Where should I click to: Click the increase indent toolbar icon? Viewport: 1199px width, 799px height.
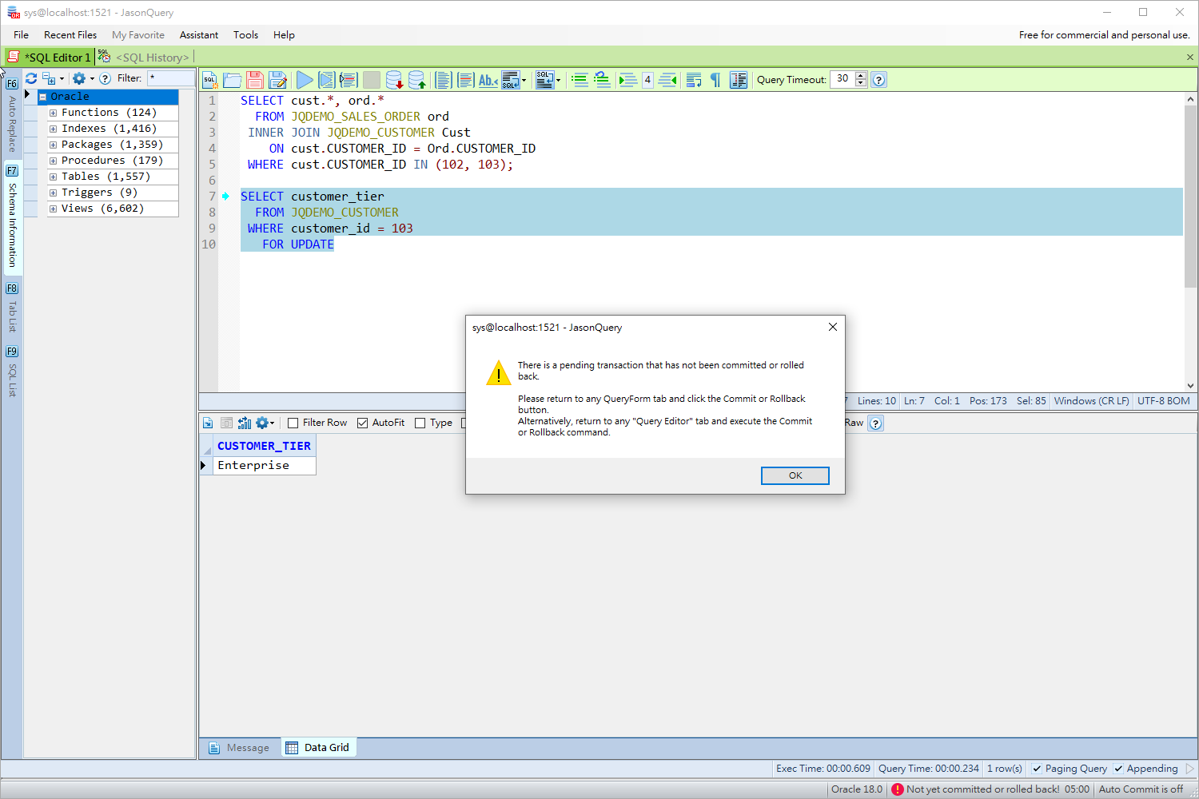[628, 80]
